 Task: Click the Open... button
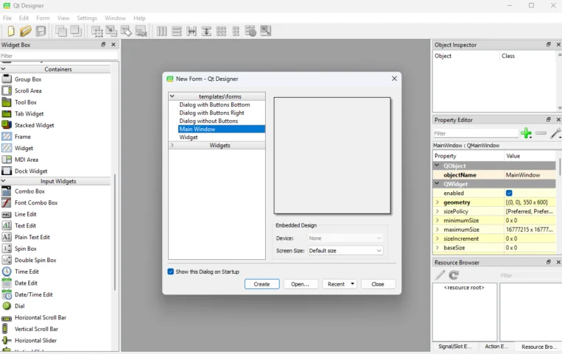coord(301,284)
